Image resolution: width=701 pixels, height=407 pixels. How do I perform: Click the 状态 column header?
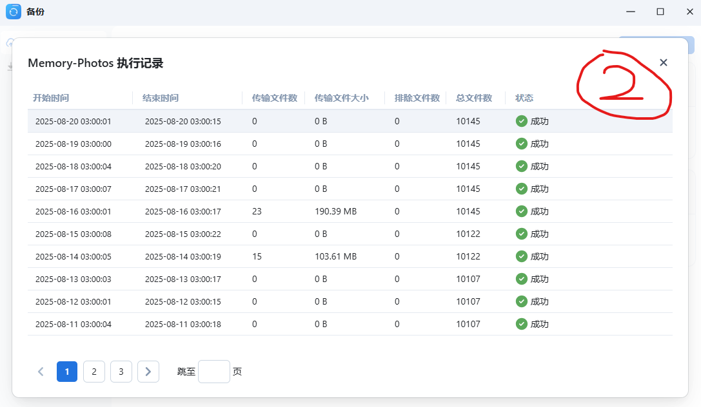point(524,98)
